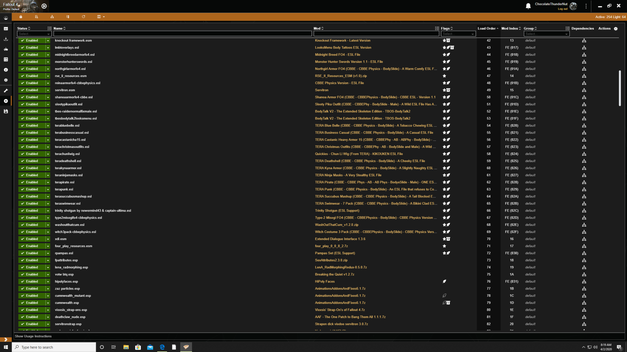Open the notifications bell

tap(528, 6)
